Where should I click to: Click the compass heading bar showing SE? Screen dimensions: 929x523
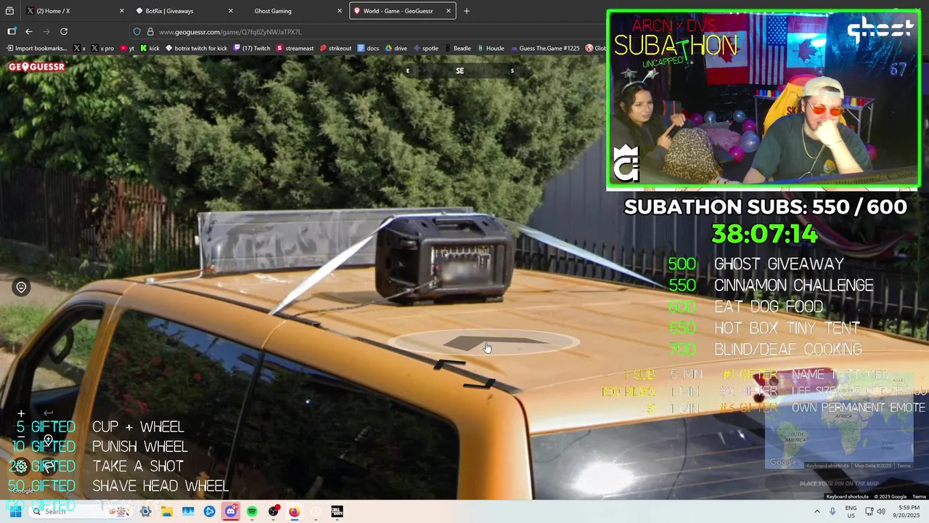460,70
